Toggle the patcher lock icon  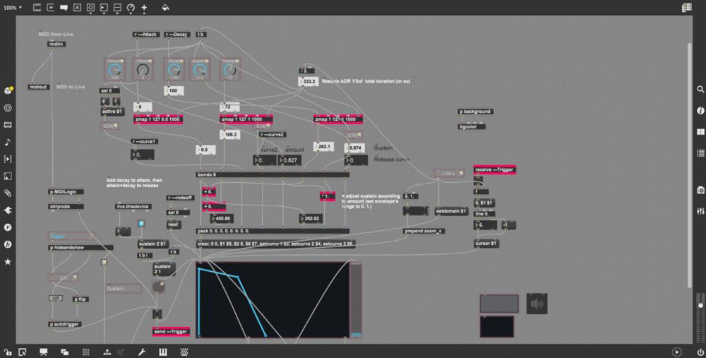(x=8, y=352)
